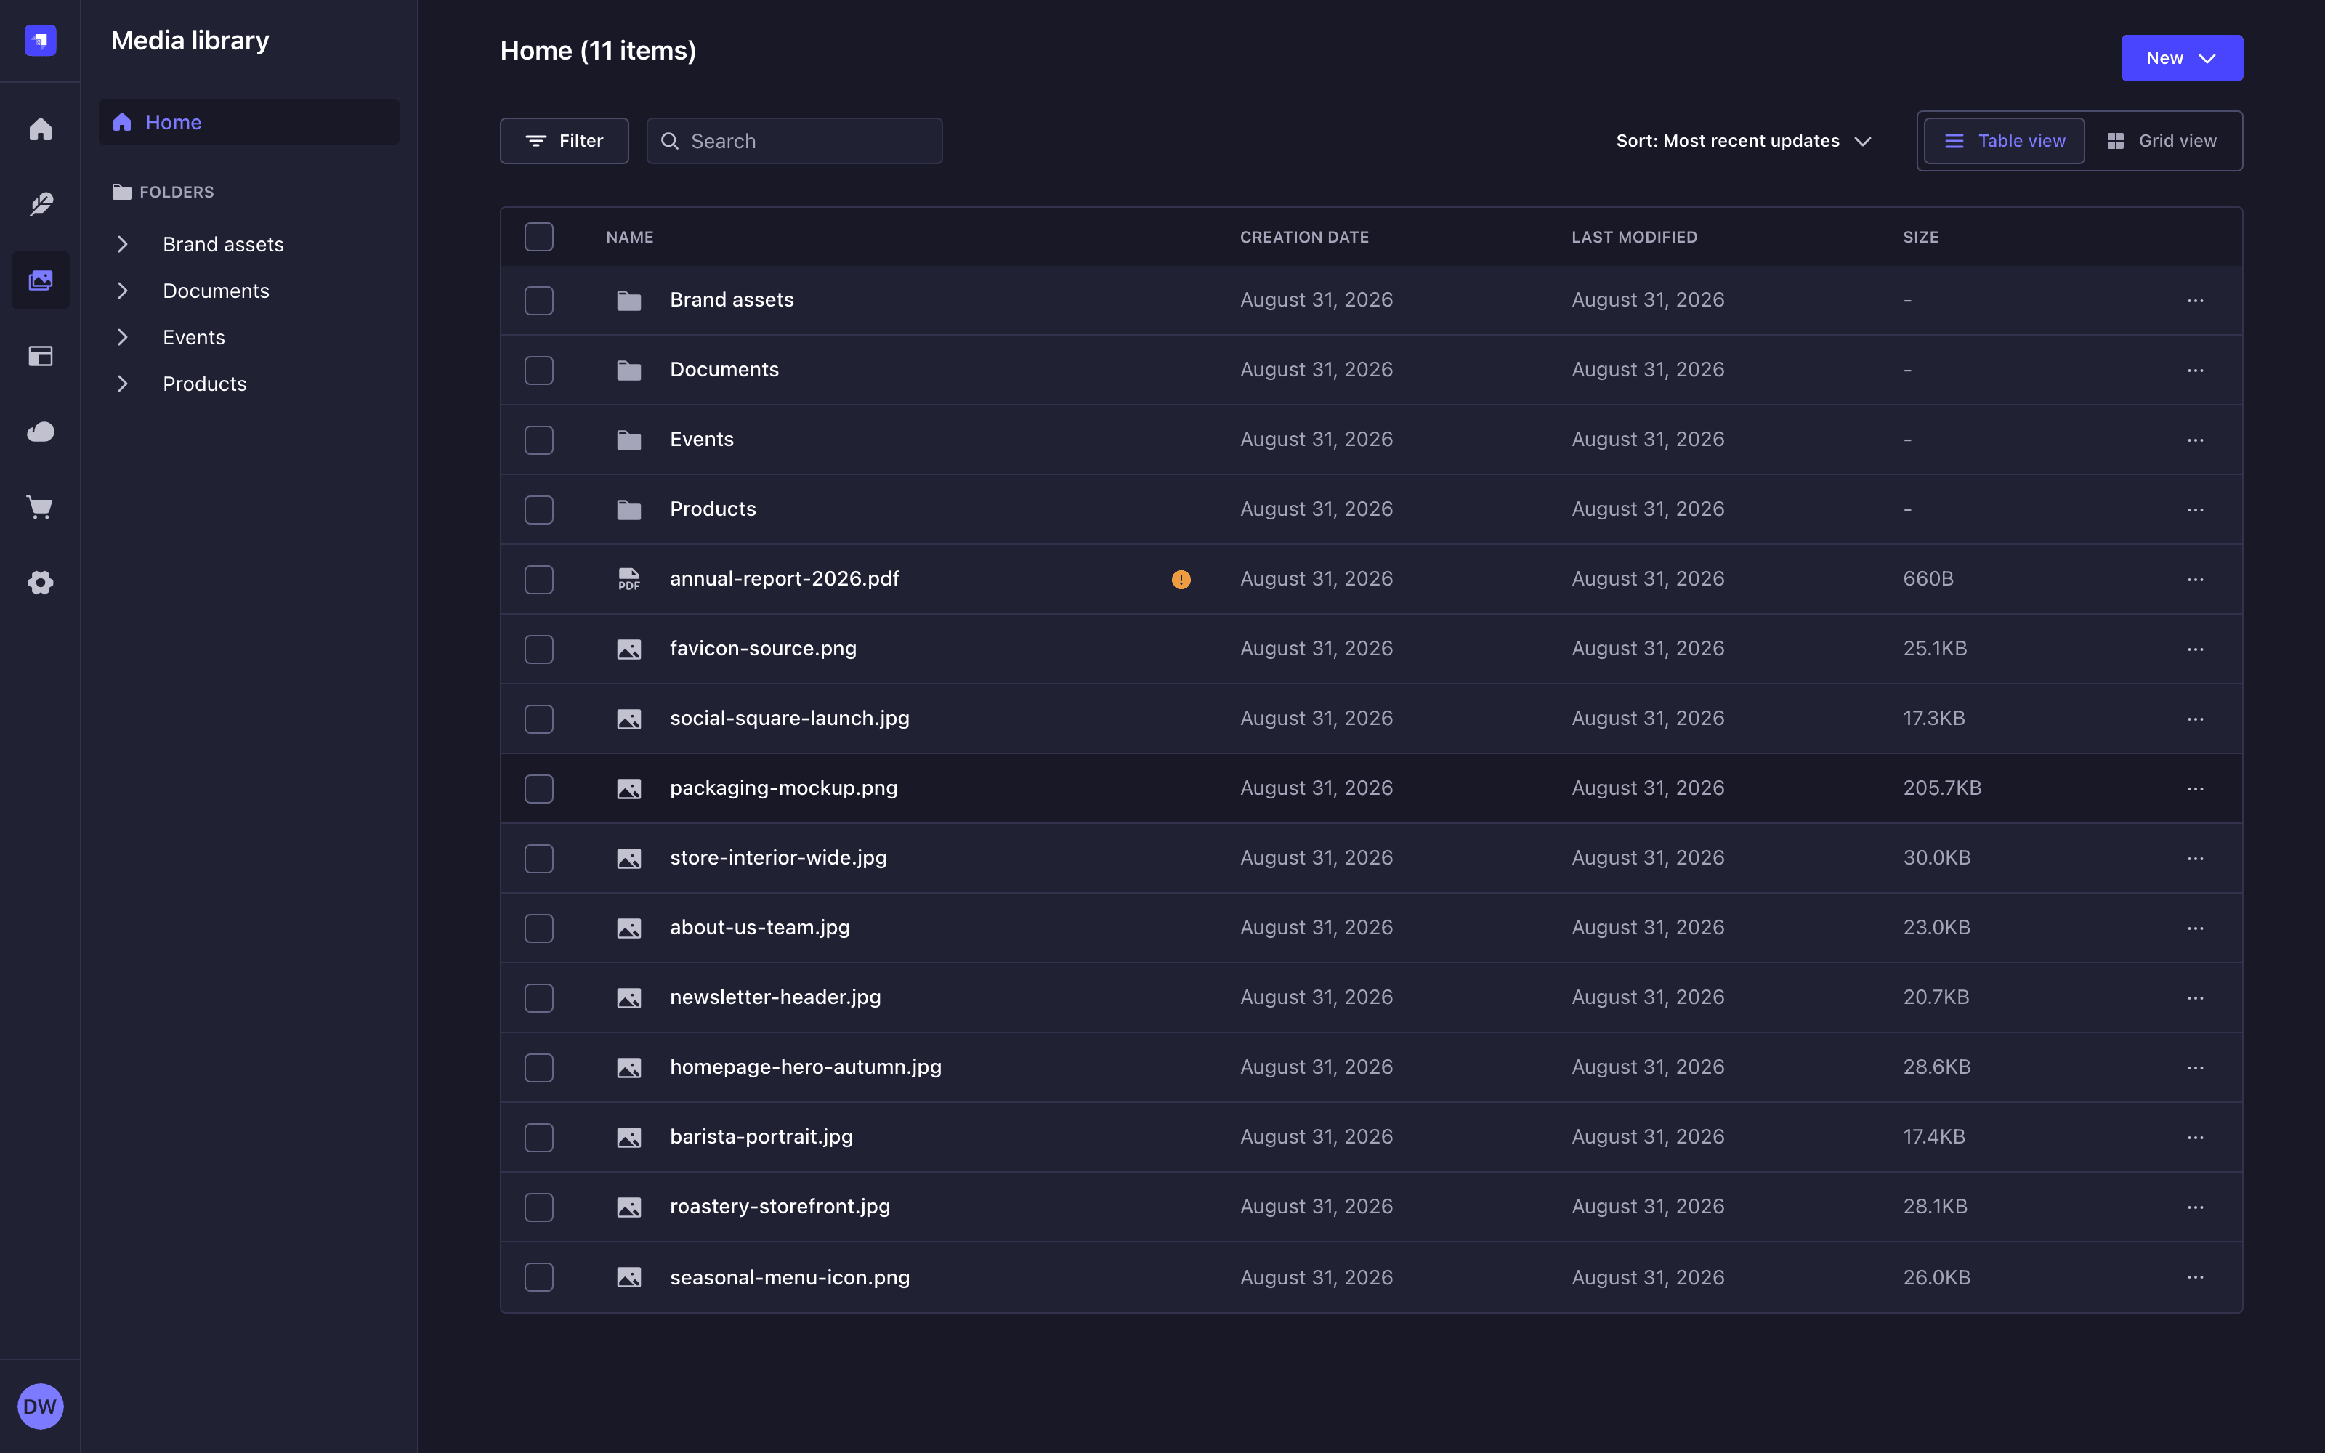
Task: Check the about-us-team.jpg checkbox
Action: click(x=539, y=928)
